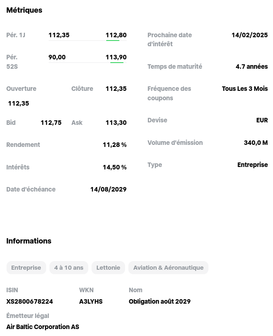The height and width of the screenshot is (336, 273).
Task: Open the Air Baltic Corporation AS issuer link
Action: click(x=43, y=327)
